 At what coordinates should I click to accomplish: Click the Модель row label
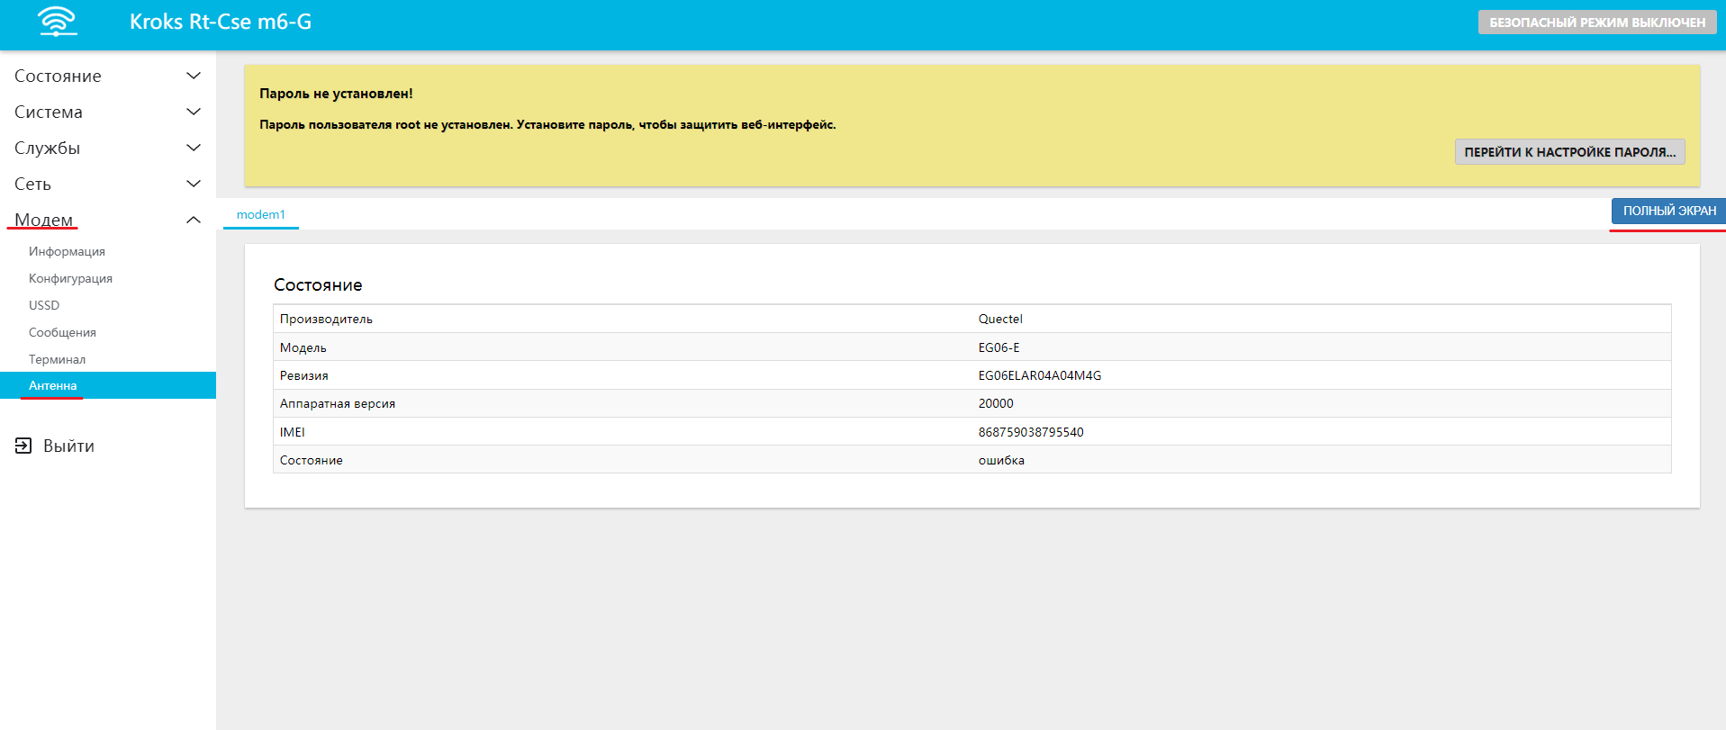point(303,347)
